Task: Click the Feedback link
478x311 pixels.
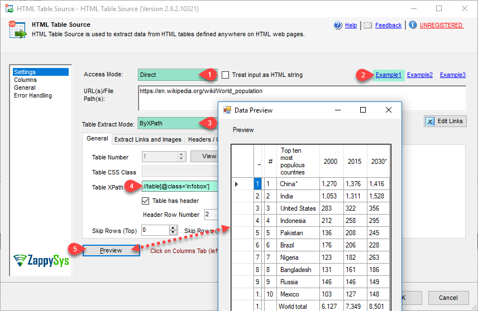Action: 389,25
